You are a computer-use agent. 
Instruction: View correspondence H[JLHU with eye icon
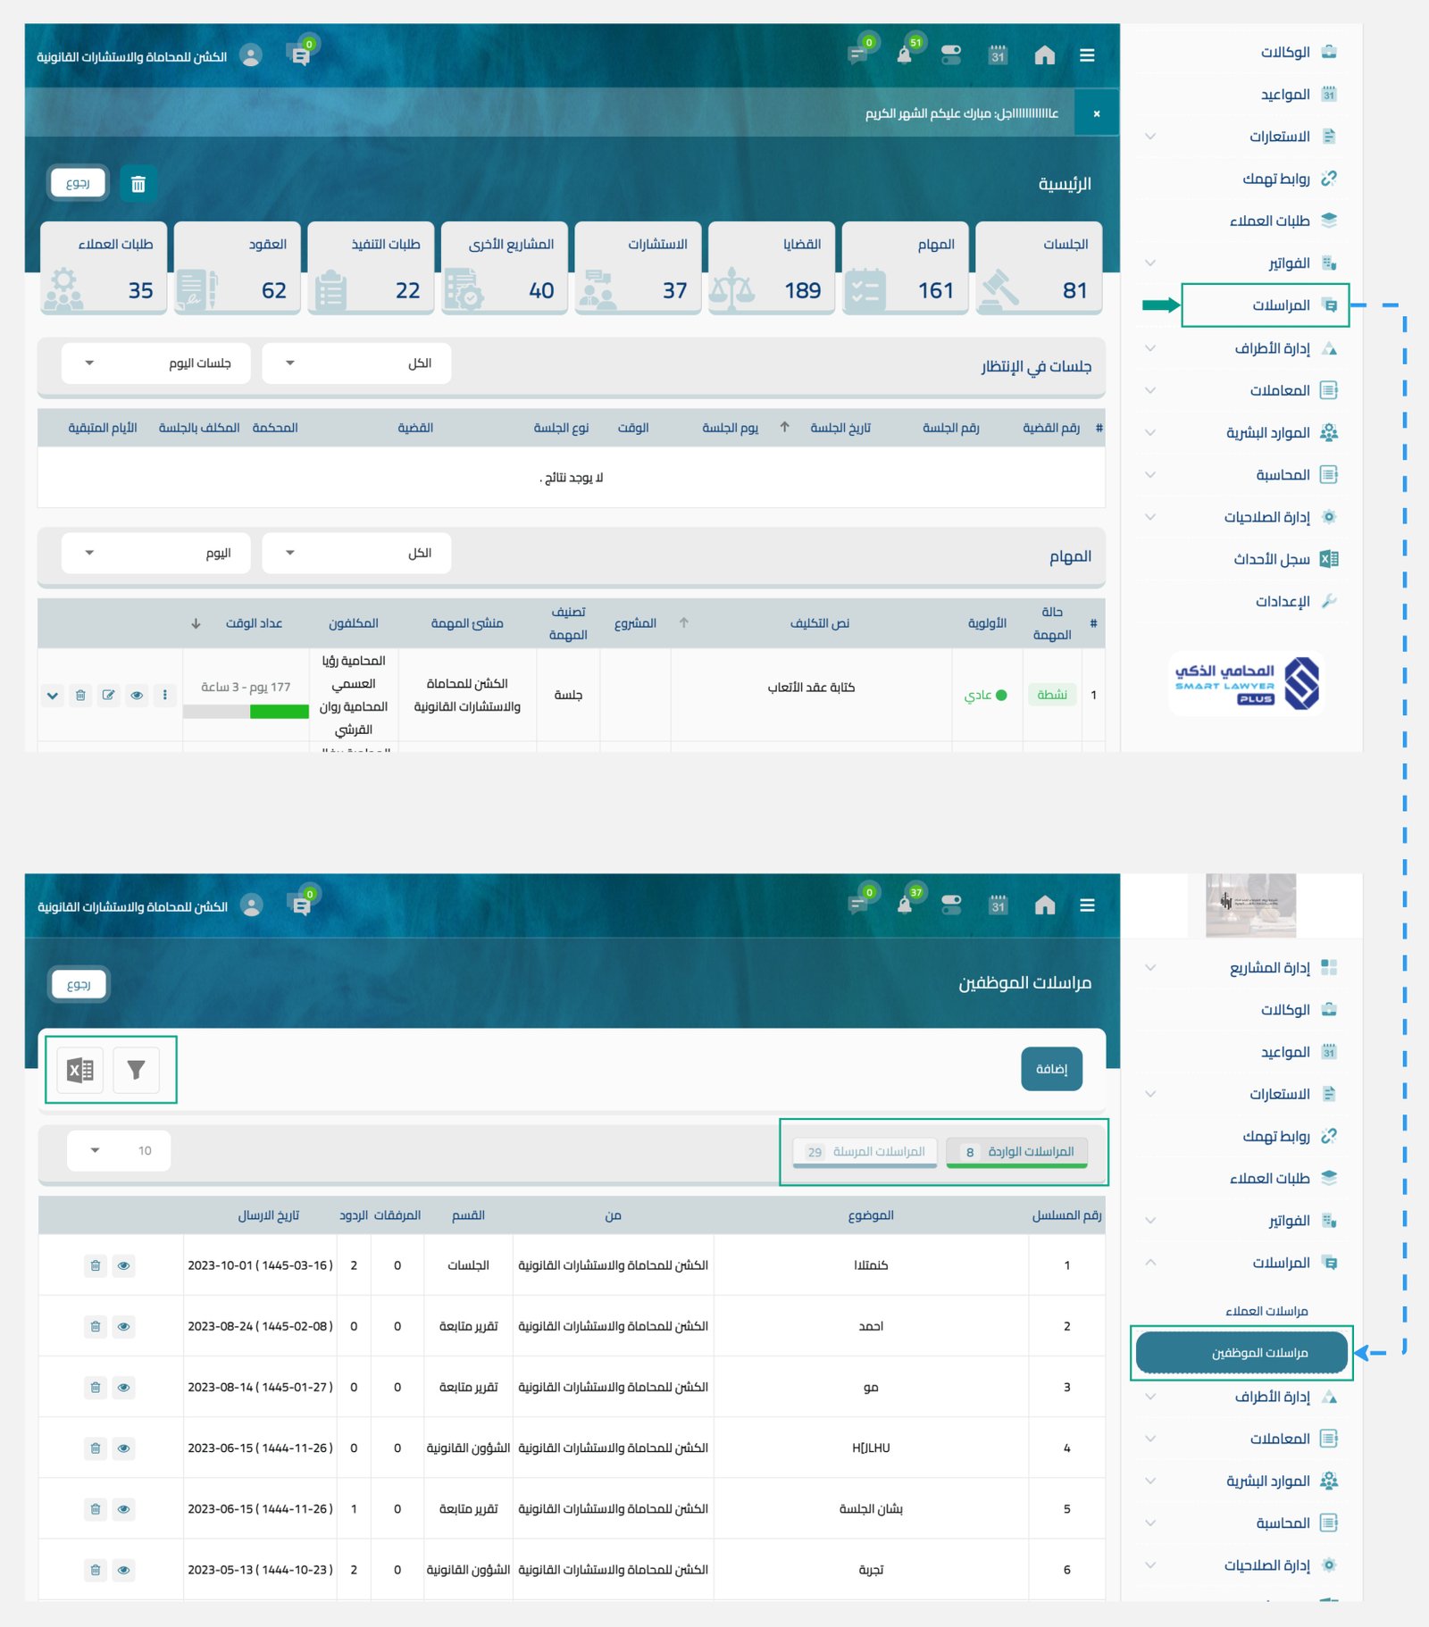124,1448
